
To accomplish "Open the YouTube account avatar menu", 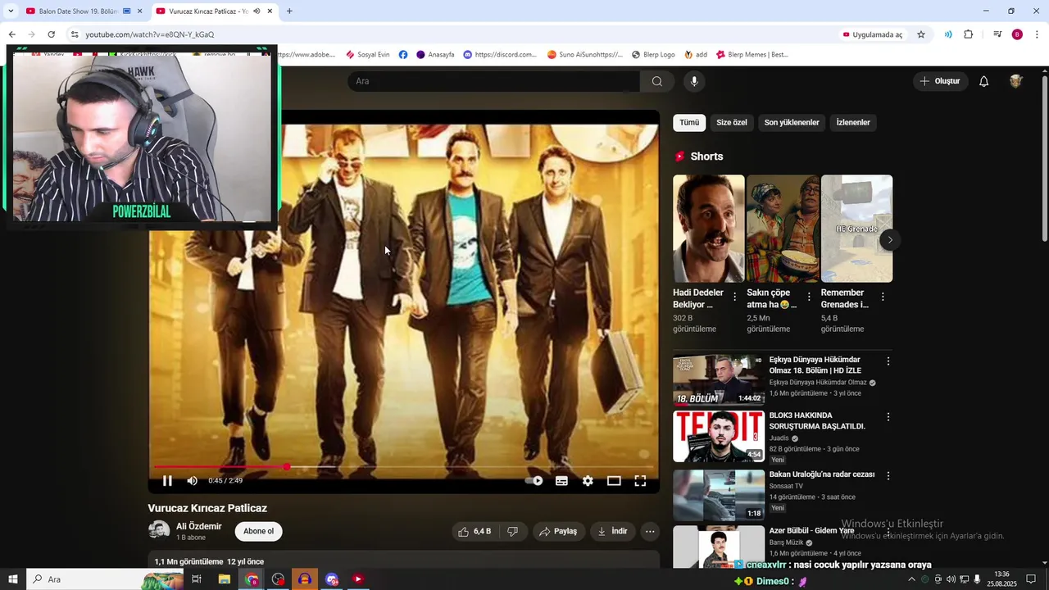I will [1016, 81].
